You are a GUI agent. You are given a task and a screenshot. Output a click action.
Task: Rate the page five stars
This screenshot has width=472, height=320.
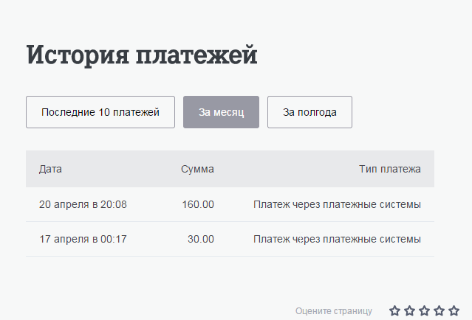point(454,311)
